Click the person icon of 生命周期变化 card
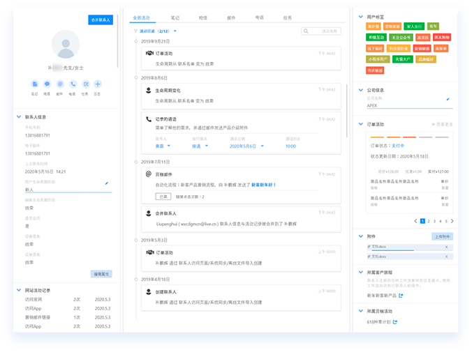The width and height of the screenshot is (472, 352). [149, 90]
